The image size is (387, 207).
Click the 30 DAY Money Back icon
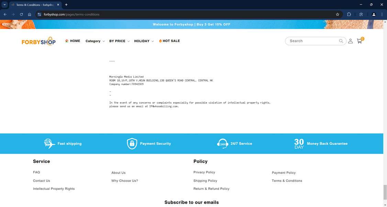(x=298, y=143)
